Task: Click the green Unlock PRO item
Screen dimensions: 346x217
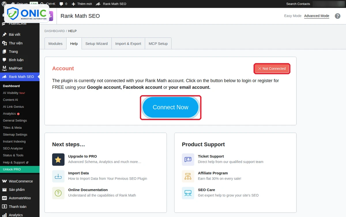Action: 20,169
